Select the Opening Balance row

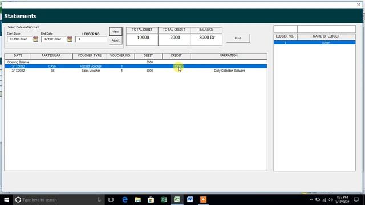click(136, 62)
